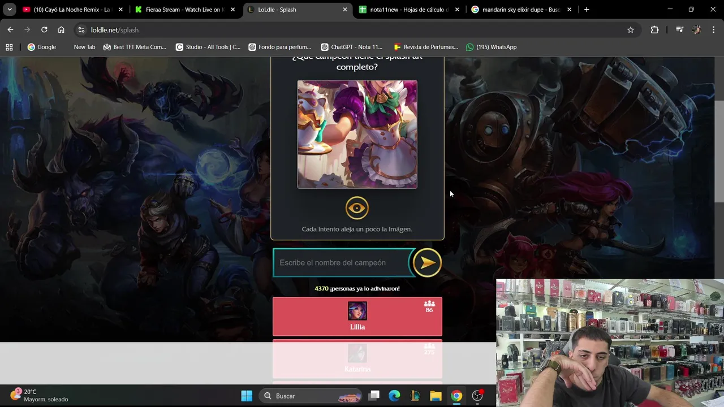Open Studio - All Tools bookmark
The height and width of the screenshot is (407, 724).
208,47
